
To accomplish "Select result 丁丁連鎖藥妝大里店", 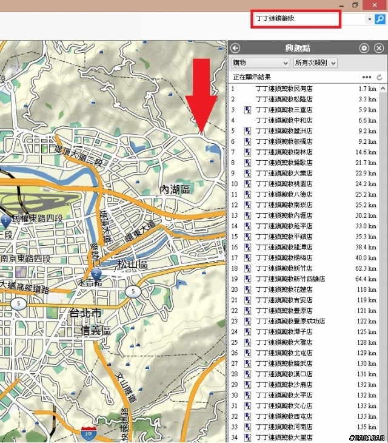I will [303, 438].
